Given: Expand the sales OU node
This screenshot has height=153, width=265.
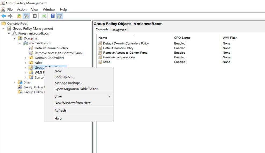Looking at the screenshot, I should click(25, 63).
